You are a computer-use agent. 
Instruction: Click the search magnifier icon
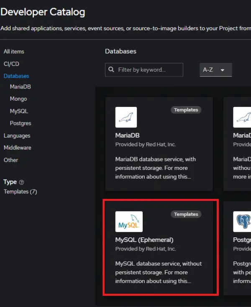click(111, 70)
